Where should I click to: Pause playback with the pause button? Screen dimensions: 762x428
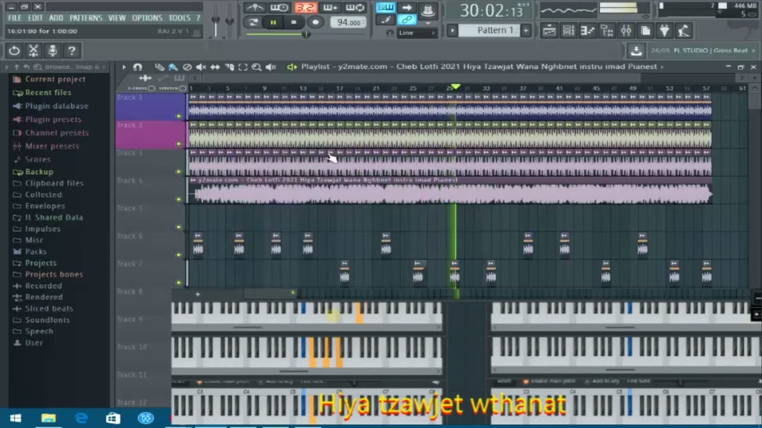[x=273, y=23]
